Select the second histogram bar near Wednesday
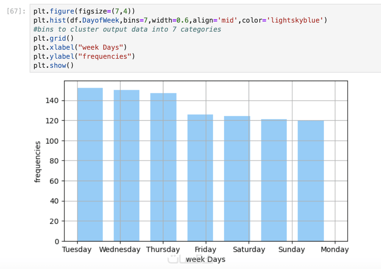 (126, 165)
